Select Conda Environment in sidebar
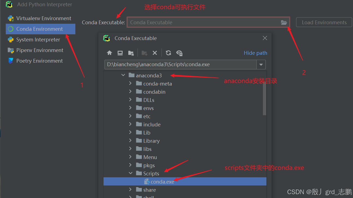The height and width of the screenshot is (198, 353). (x=40, y=29)
